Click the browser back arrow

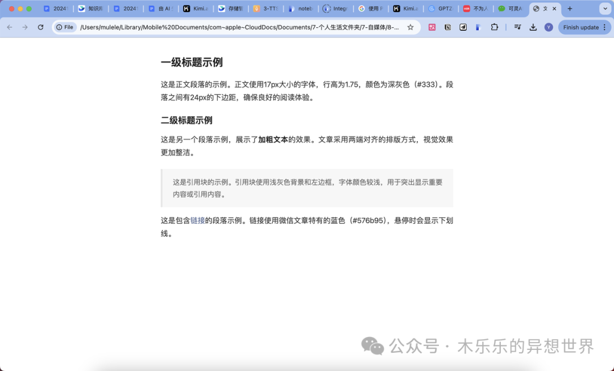point(10,27)
